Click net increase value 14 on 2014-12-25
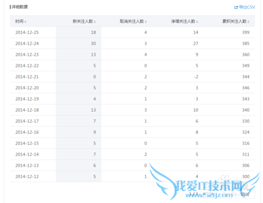Image resolution: width=263 pixels, height=203 pixels. [196, 32]
